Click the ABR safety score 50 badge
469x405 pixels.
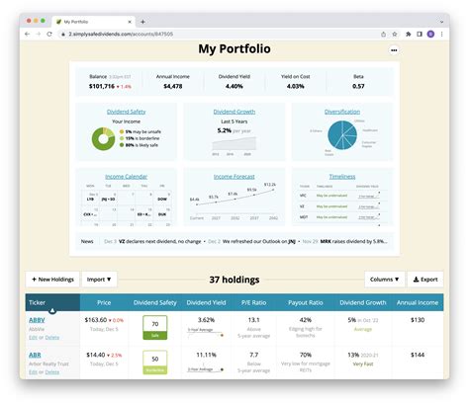(155, 363)
